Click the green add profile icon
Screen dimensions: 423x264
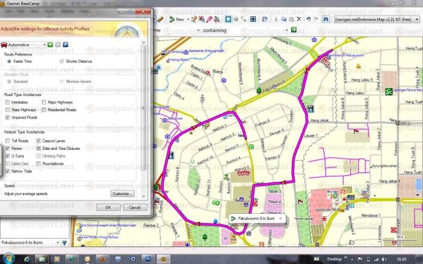(50, 45)
